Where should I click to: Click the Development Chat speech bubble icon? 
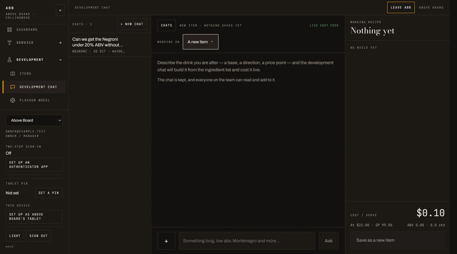pyautogui.click(x=13, y=87)
